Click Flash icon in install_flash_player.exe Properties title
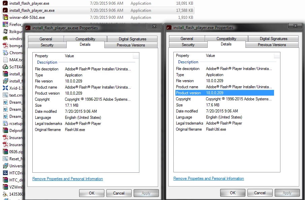The image size is (305, 200). (x=169, y=28)
